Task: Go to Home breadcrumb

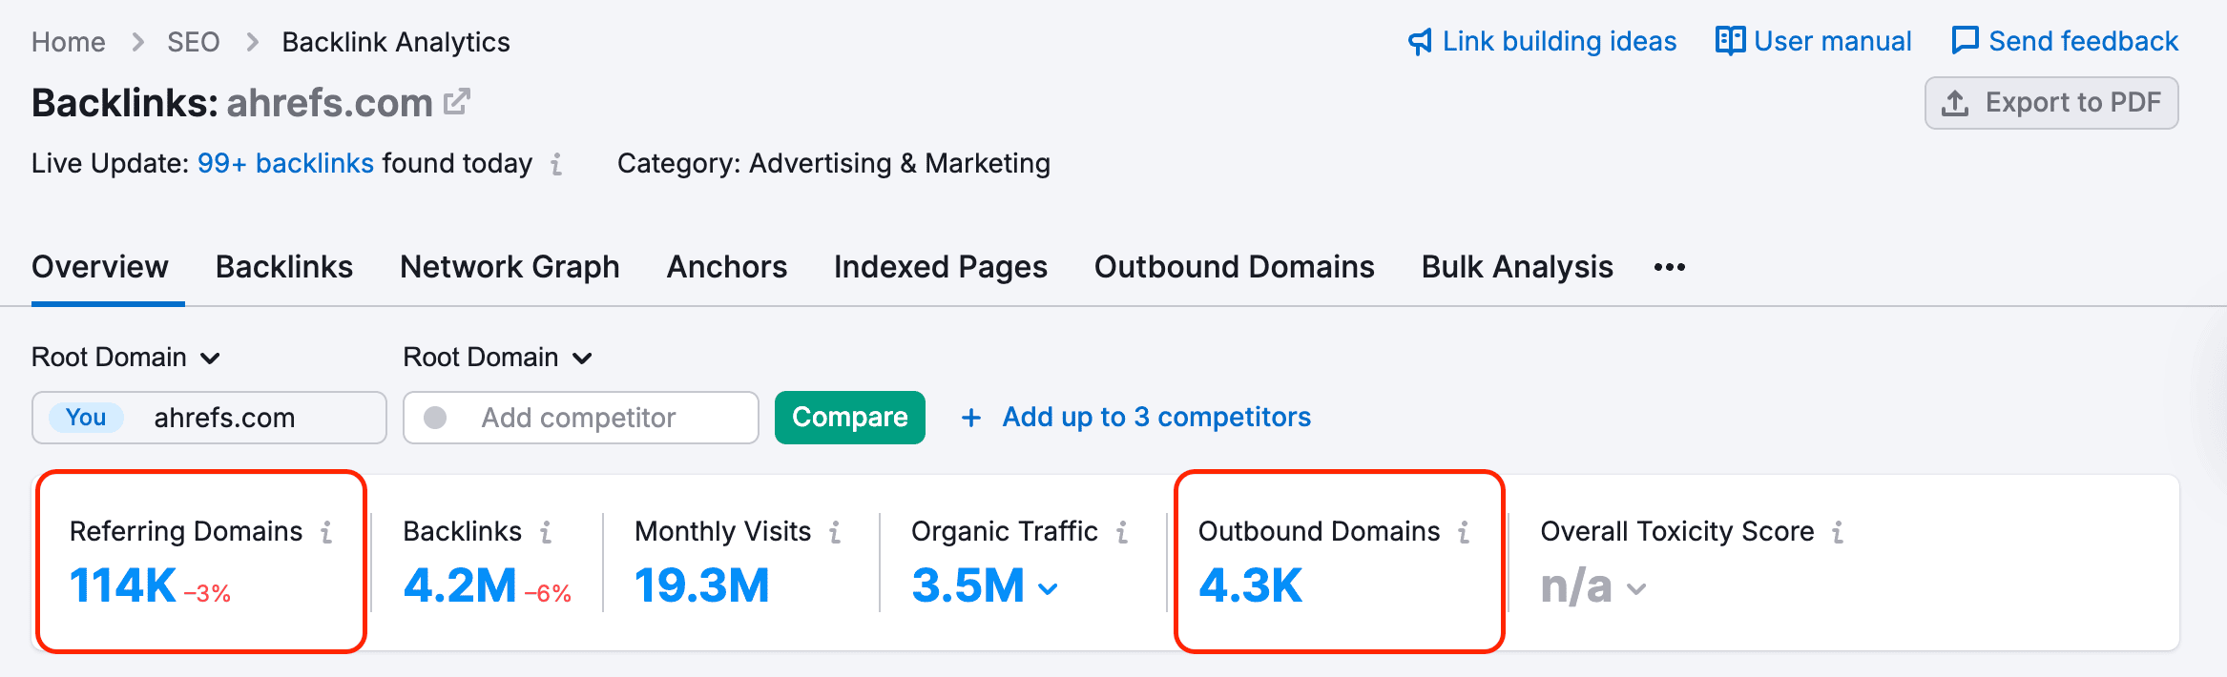Action: click(69, 42)
